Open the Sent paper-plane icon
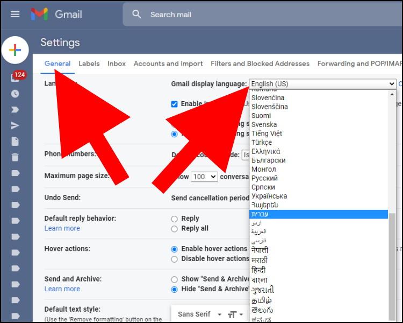The image size is (403, 323). [15, 125]
